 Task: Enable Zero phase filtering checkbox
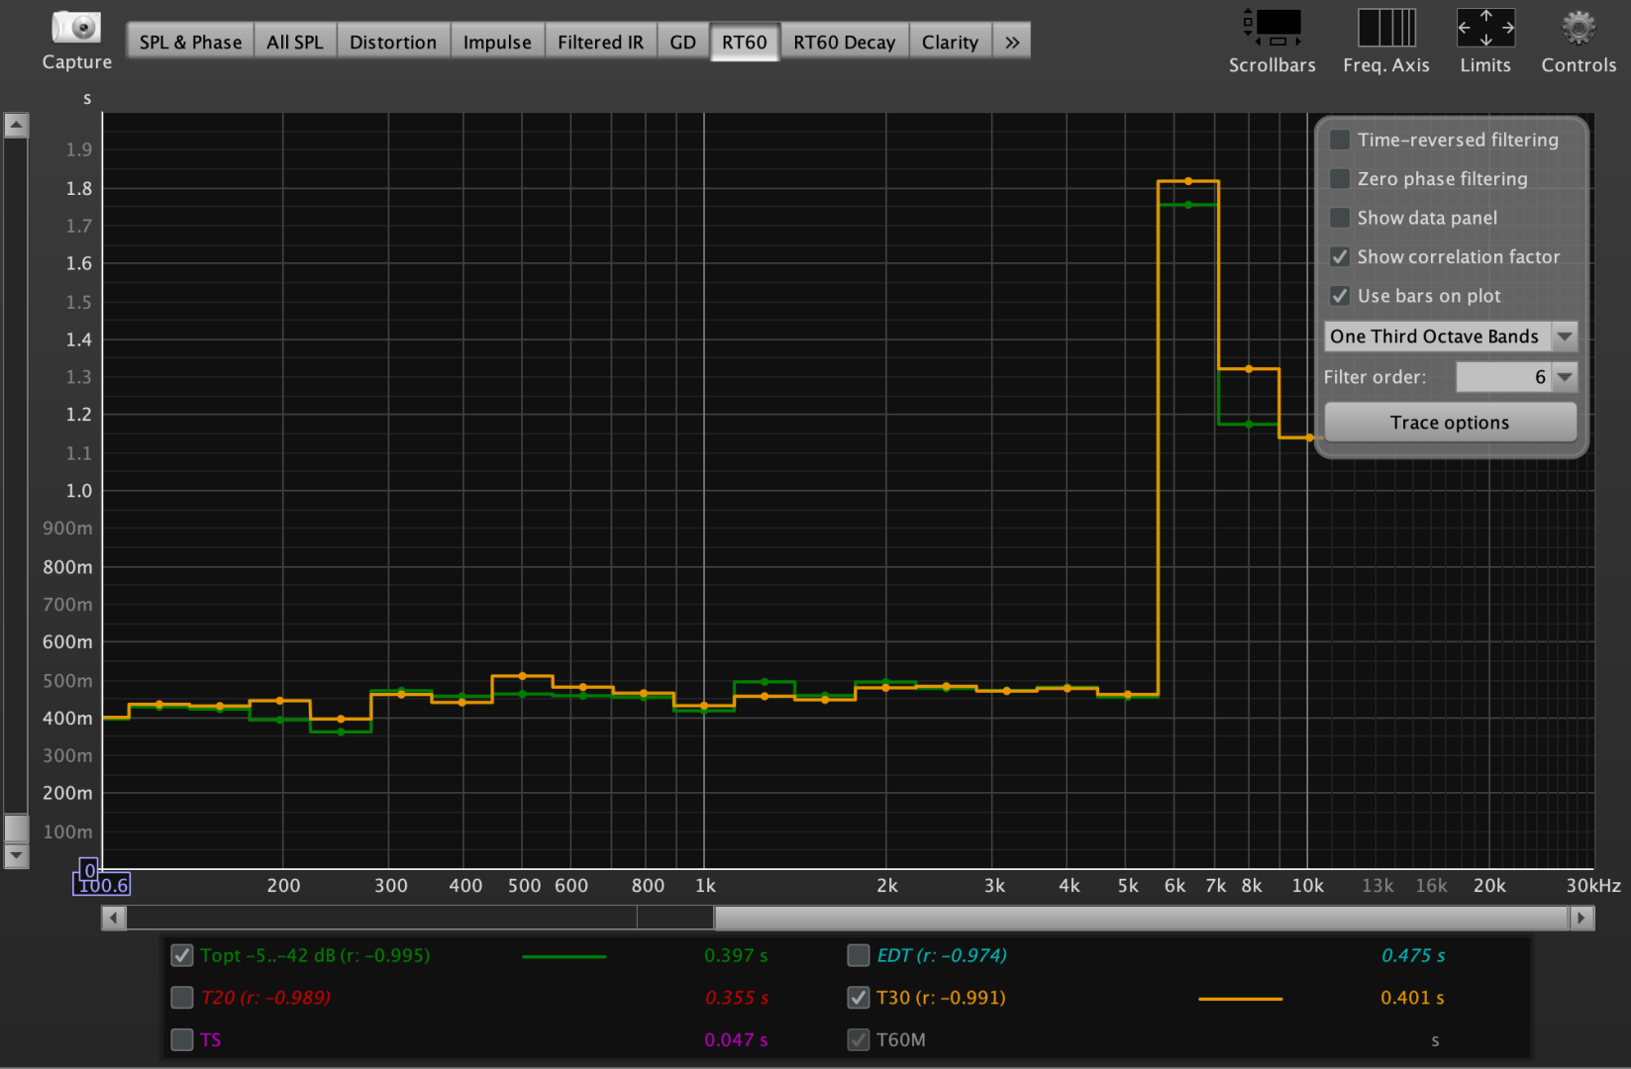pos(1340,179)
